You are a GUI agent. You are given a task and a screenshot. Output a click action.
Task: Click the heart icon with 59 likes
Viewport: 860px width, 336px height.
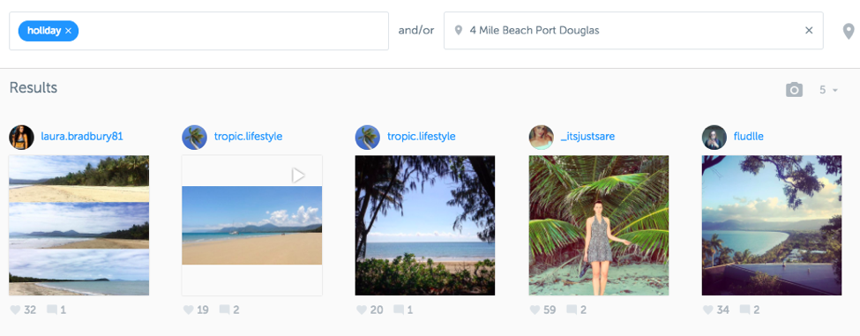pos(535,310)
